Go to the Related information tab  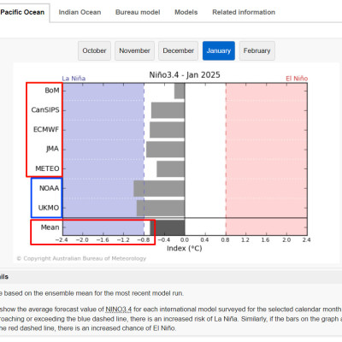[244, 12]
